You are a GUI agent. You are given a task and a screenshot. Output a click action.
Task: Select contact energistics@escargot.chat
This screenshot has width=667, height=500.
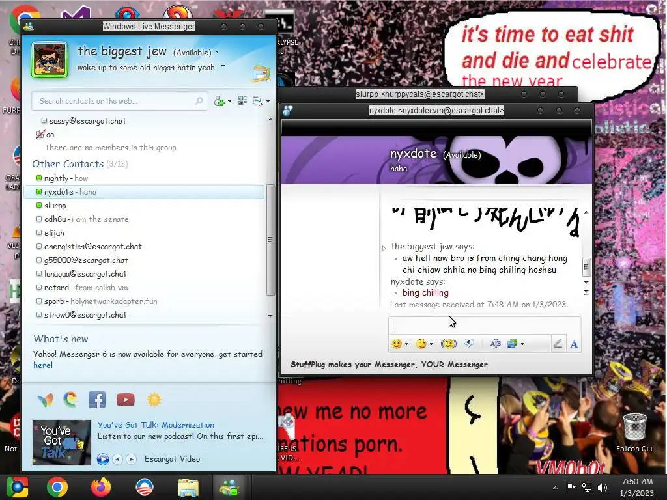click(x=89, y=247)
